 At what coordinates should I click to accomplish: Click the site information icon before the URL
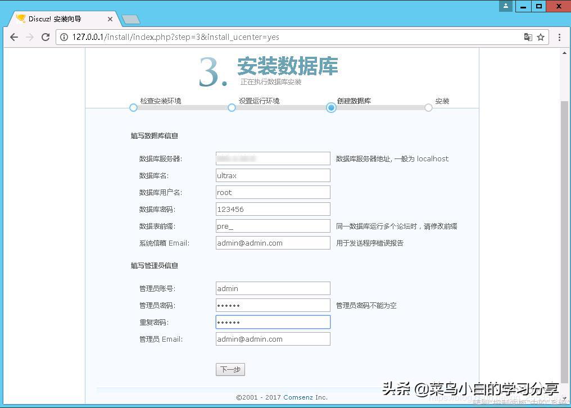point(65,37)
